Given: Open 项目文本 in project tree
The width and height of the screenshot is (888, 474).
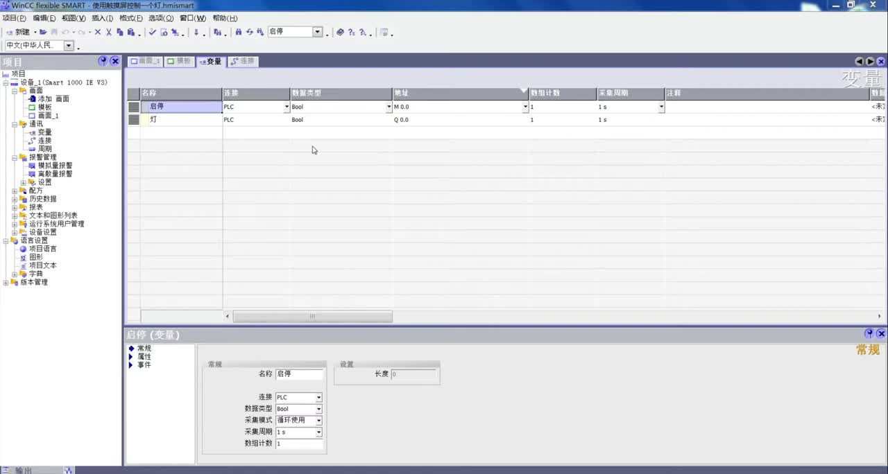Looking at the screenshot, I should pyautogui.click(x=43, y=265).
